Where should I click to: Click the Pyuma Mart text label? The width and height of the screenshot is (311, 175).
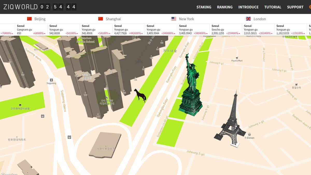click(237, 61)
